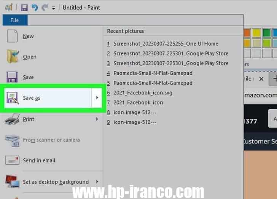The width and height of the screenshot is (277, 199).
Task: Open recent Screenshot_20230307-225255_One UI Home
Action: pos(166,44)
